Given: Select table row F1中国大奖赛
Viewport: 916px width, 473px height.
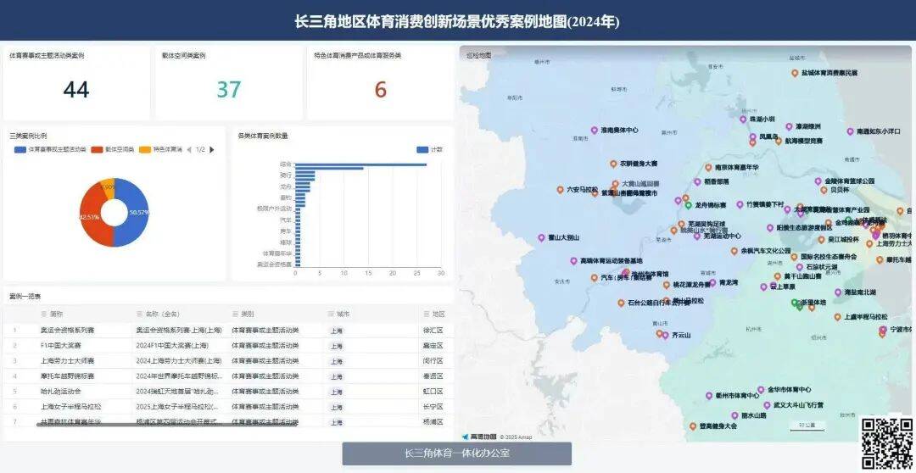Looking at the screenshot, I should (228, 346).
